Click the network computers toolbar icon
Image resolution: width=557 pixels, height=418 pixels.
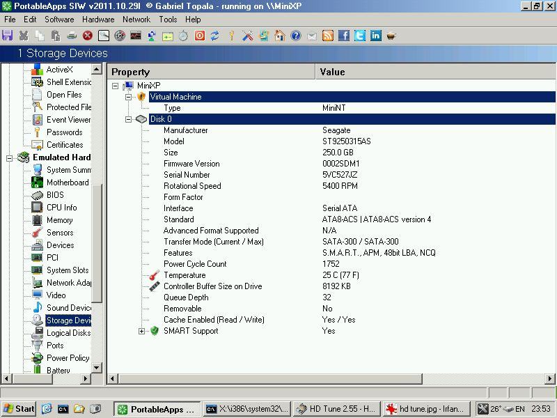tap(152, 36)
